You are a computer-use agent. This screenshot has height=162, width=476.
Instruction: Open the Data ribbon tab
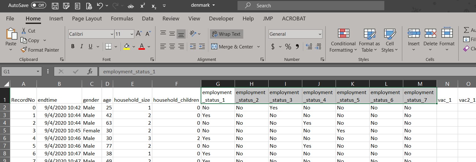point(147,18)
